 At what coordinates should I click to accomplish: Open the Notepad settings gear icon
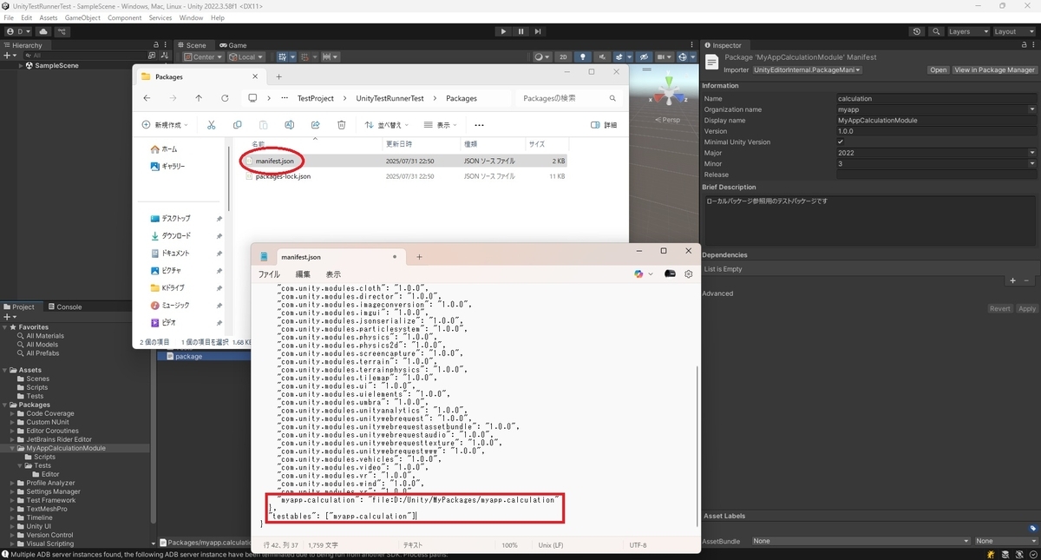pos(689,273)
